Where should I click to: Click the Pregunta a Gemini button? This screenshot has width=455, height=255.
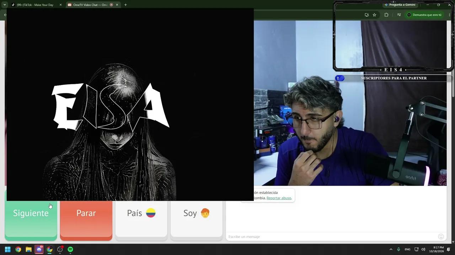400,5
